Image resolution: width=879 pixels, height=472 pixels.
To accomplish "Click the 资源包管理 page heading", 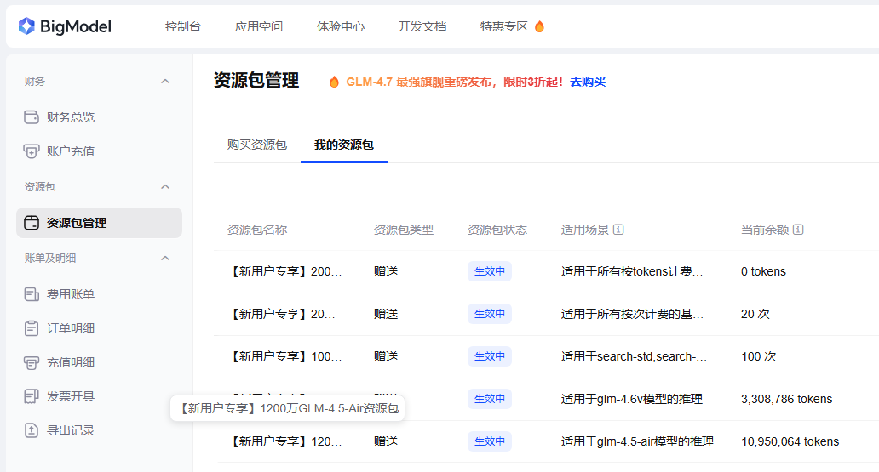I will [x=256, y=81].
